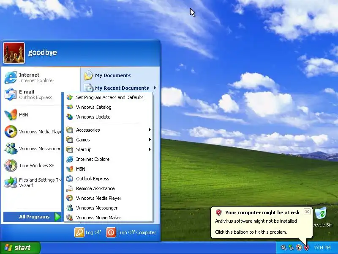Click 'Antivirus software might not be installed' text
Screen dimensions: 338x254
[256, 221]
